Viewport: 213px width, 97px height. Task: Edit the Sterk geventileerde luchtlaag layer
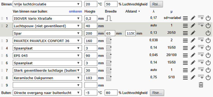193,70
